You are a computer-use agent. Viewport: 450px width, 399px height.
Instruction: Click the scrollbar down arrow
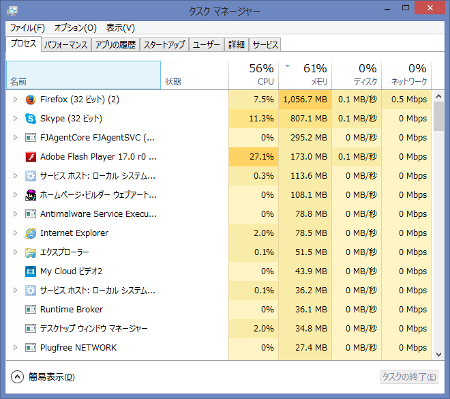coord(438,355)
